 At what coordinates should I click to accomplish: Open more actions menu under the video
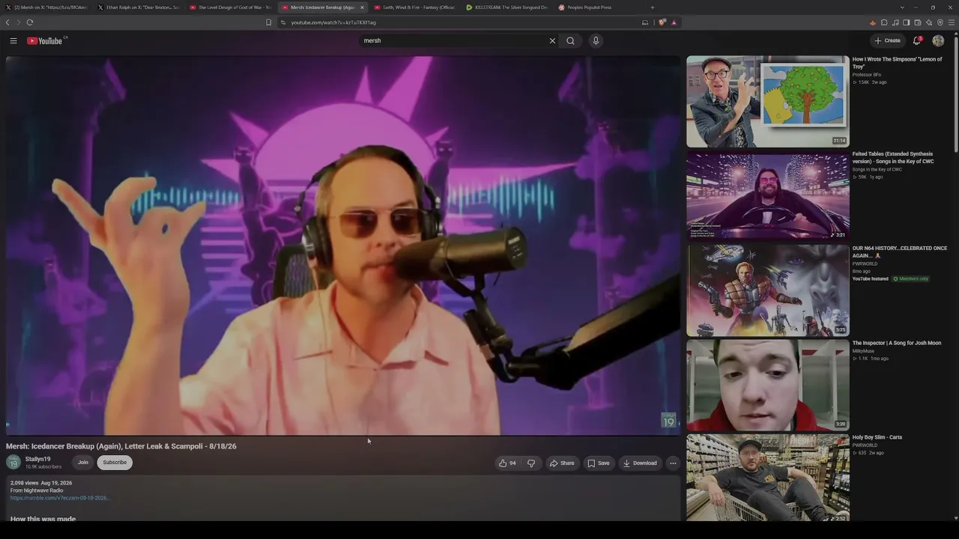(673, 463)
